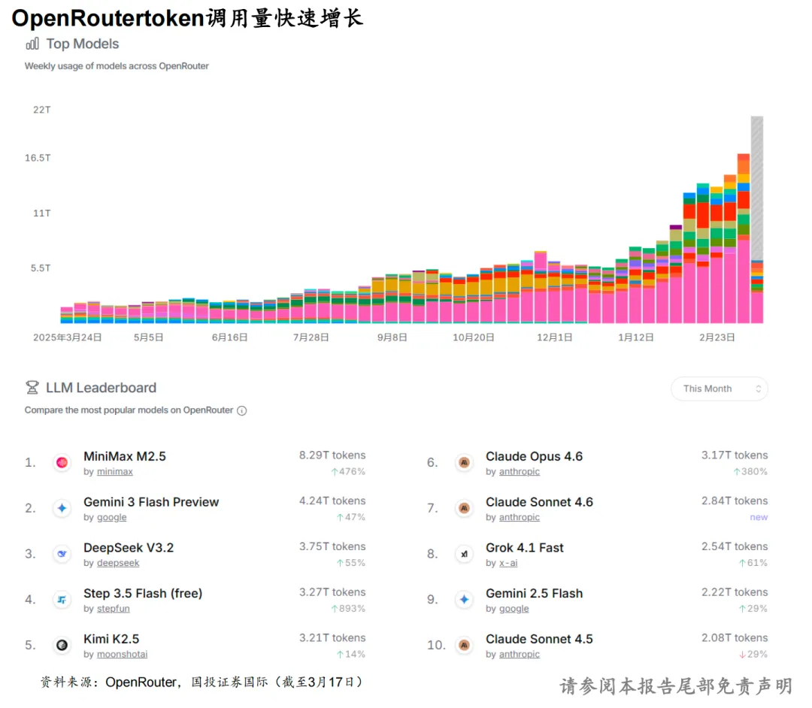Click the Weekly usage of models across OpenRouter subtitle
This screenshot has width=812, height=708.
[117, 65]
